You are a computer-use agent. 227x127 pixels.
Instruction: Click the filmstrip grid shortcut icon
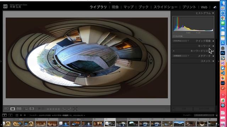[x=17, y=115]
